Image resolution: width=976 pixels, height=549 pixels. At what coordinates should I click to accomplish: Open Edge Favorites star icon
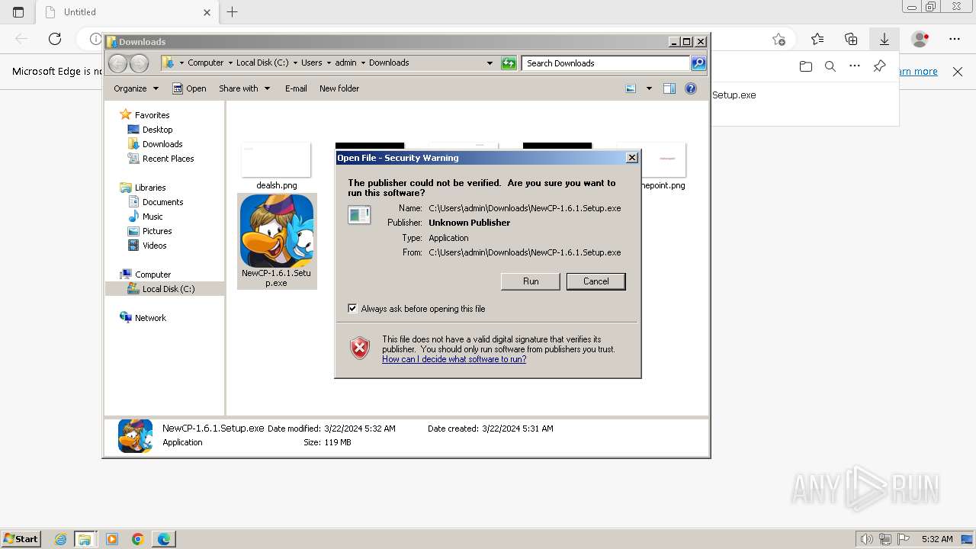tap(817, 39)
